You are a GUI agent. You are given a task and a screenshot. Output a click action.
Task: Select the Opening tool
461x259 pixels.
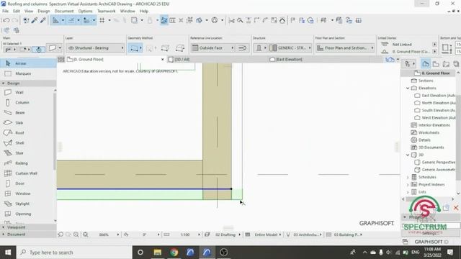(27, 214)
